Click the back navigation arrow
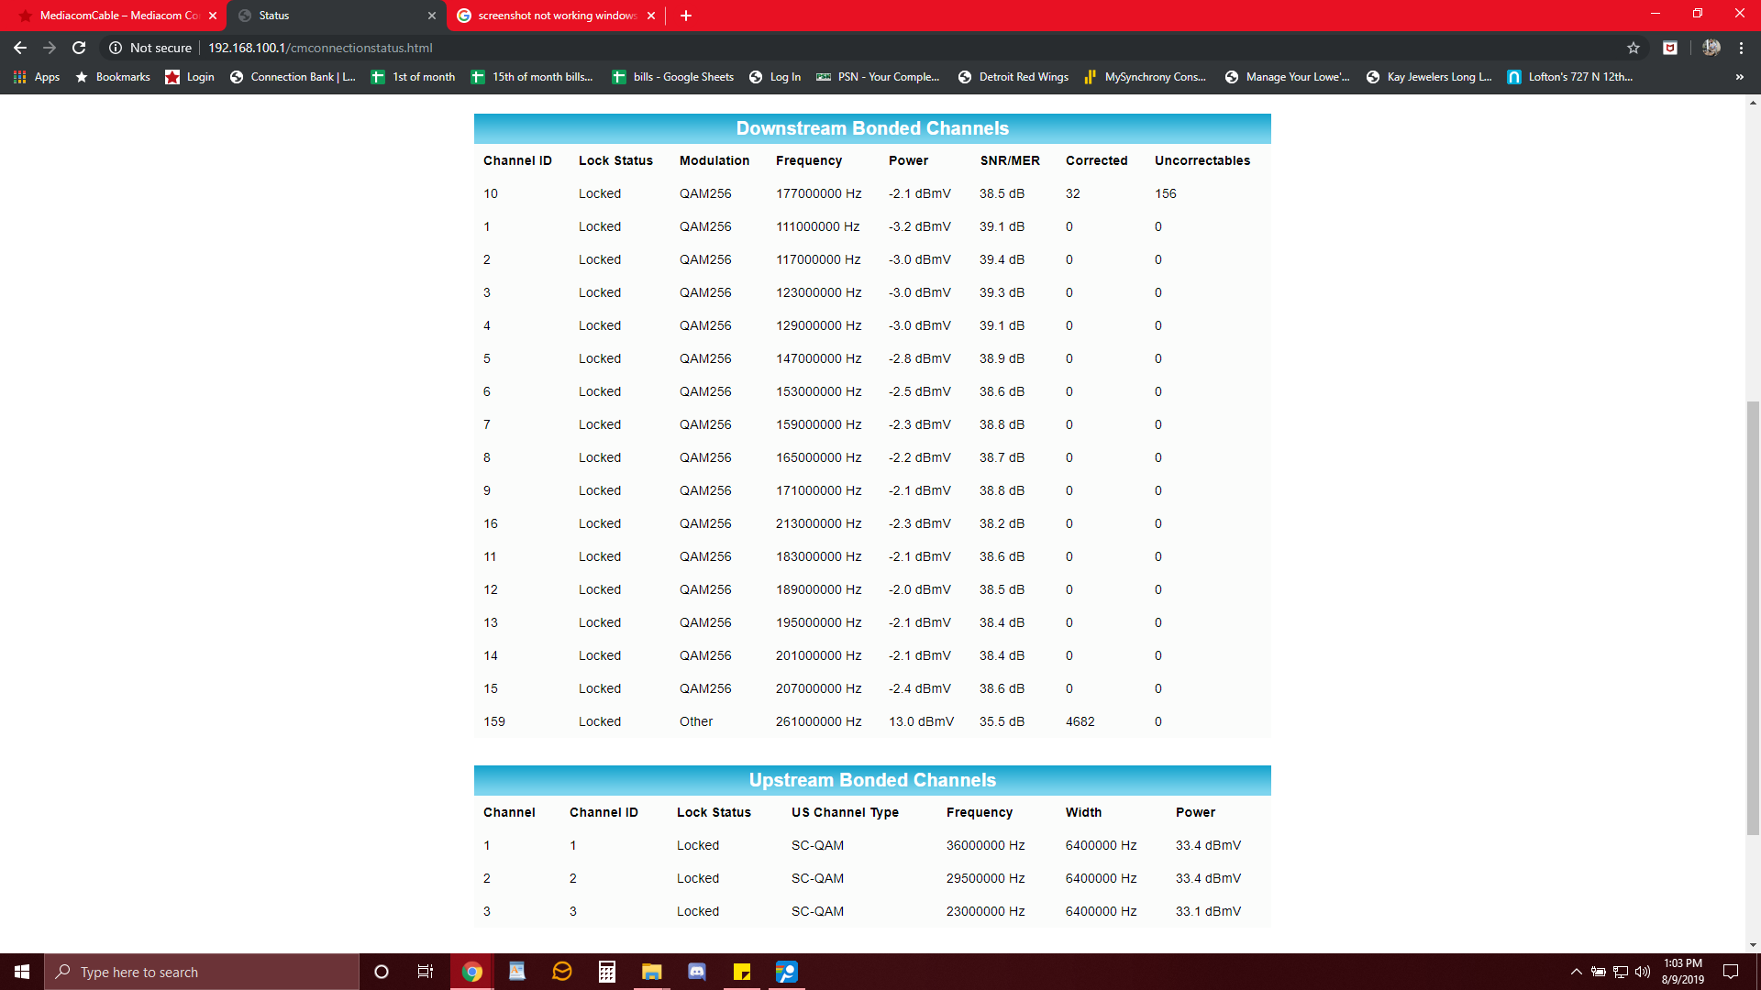1761x990 pixels. [20, 48]
